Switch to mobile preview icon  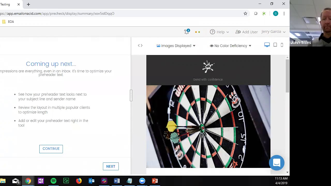click(x=282, y=45)
